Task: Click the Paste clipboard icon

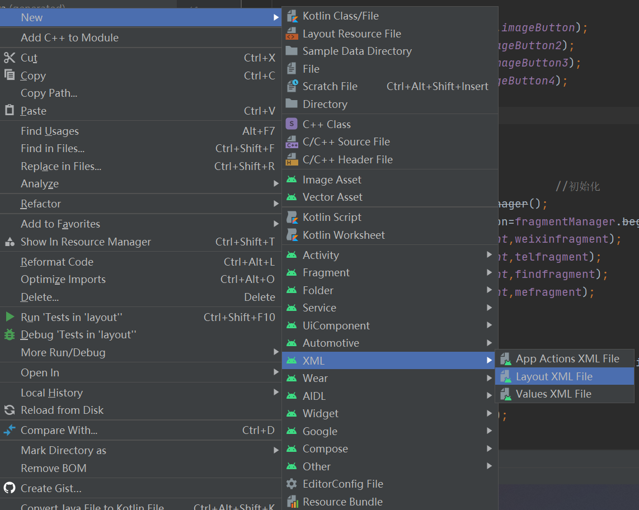Action: click(x=10, y=110)
